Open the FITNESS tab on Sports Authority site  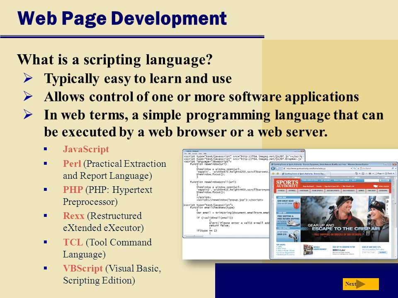point(281,190)
